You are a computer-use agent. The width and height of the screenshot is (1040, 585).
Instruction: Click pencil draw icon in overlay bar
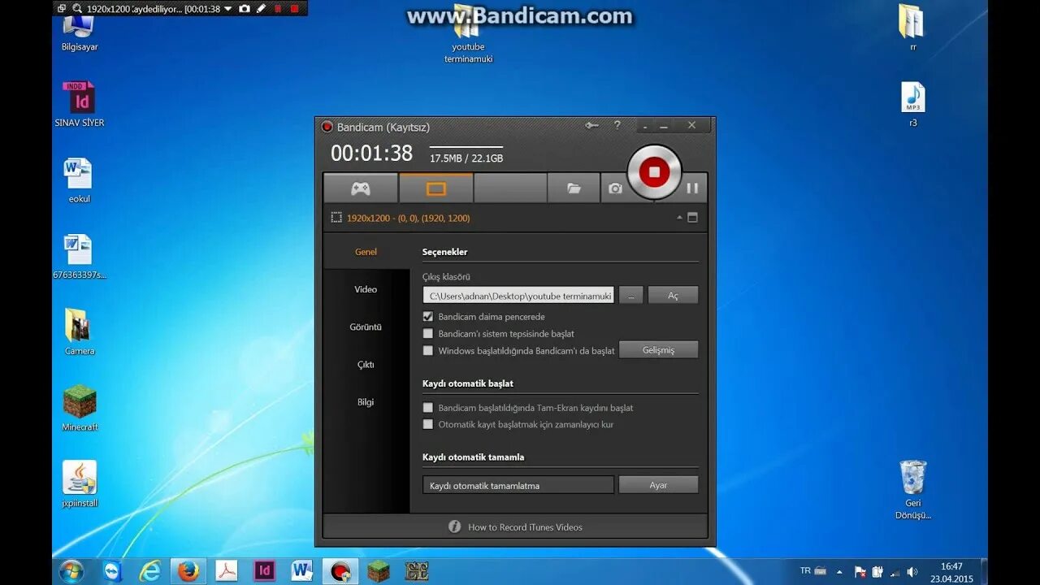click(261, 9)
